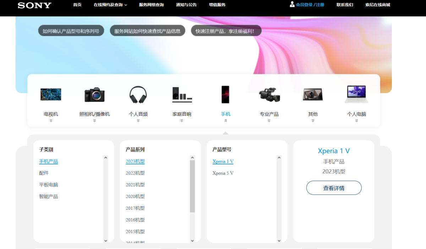Select 2015机型 in product series
Image resolution: width=426 pixels, height=249 pixels.
(x=135, y=231)
